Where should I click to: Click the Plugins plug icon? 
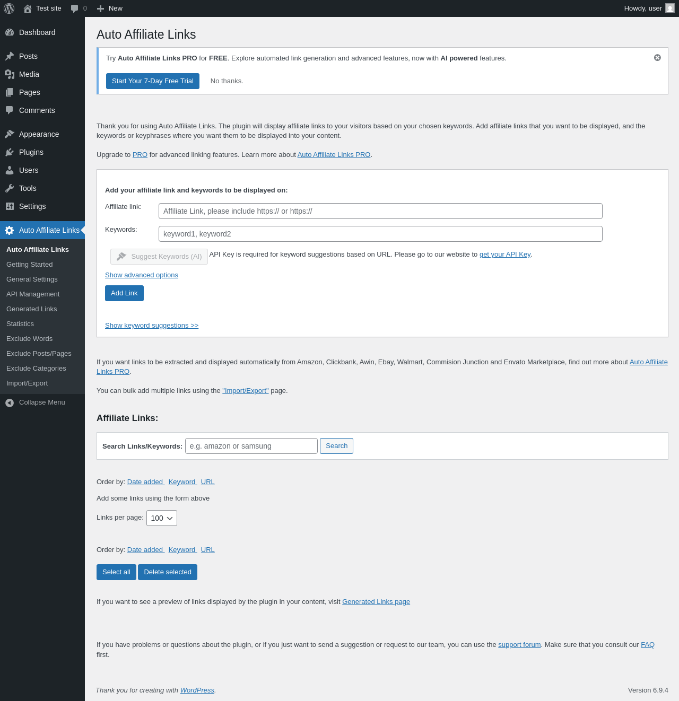click(x=10, y=152)
